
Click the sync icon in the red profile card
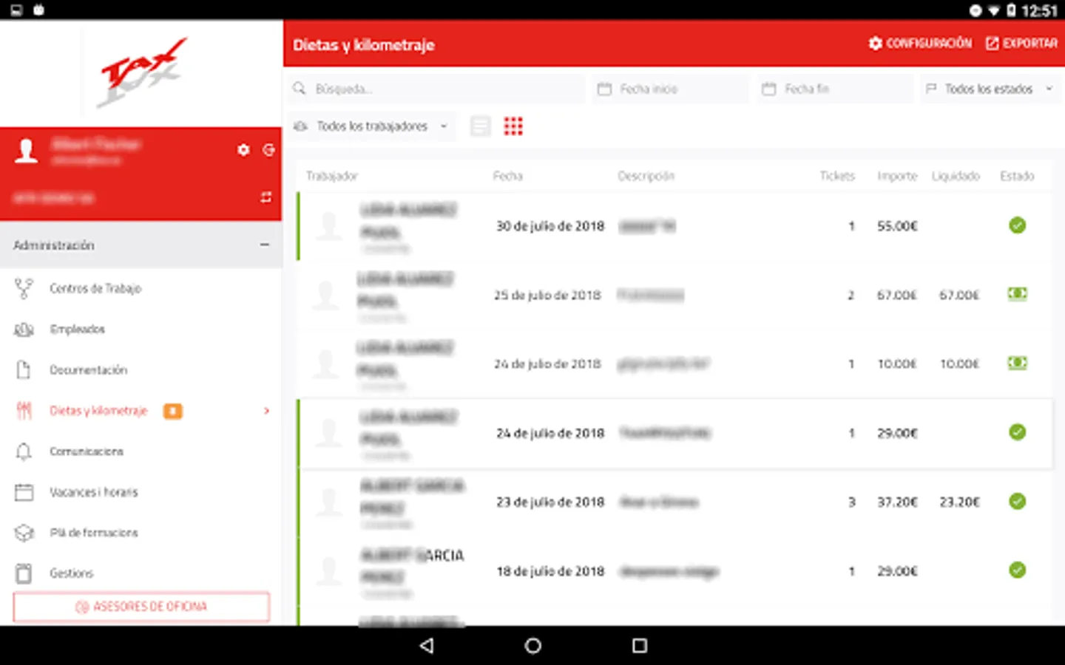point(266,197)
